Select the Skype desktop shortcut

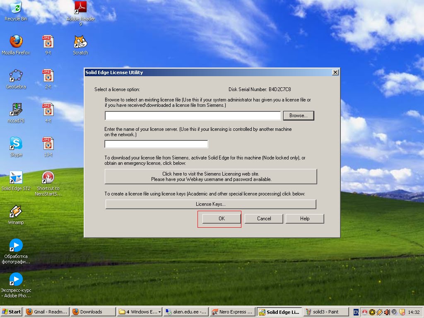(x=16, y=147)
